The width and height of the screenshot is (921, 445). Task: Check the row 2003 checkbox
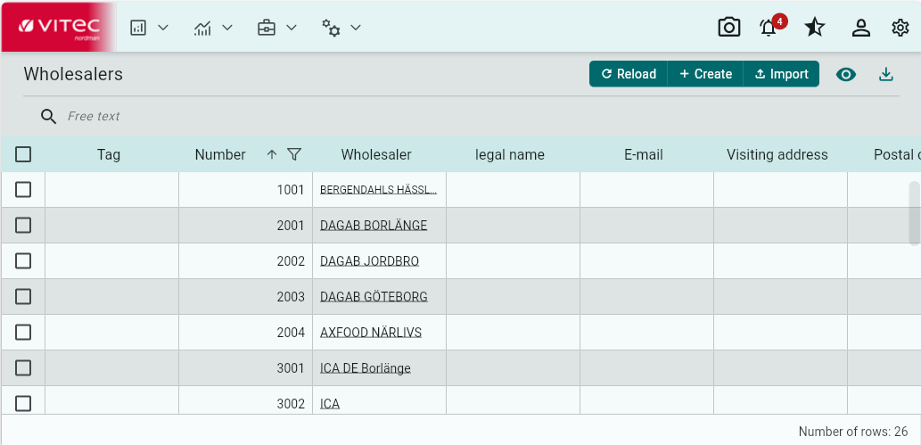(23, 296)
